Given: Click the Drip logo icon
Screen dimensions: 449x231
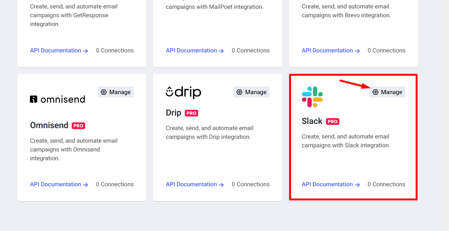Looking at the screenshot, I should pyautogui.click(x=183, y=92).
